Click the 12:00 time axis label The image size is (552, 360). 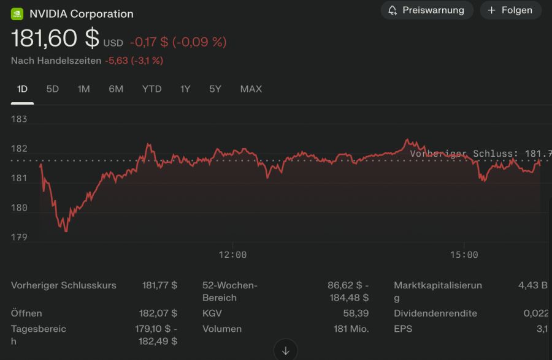coord(232,255)
